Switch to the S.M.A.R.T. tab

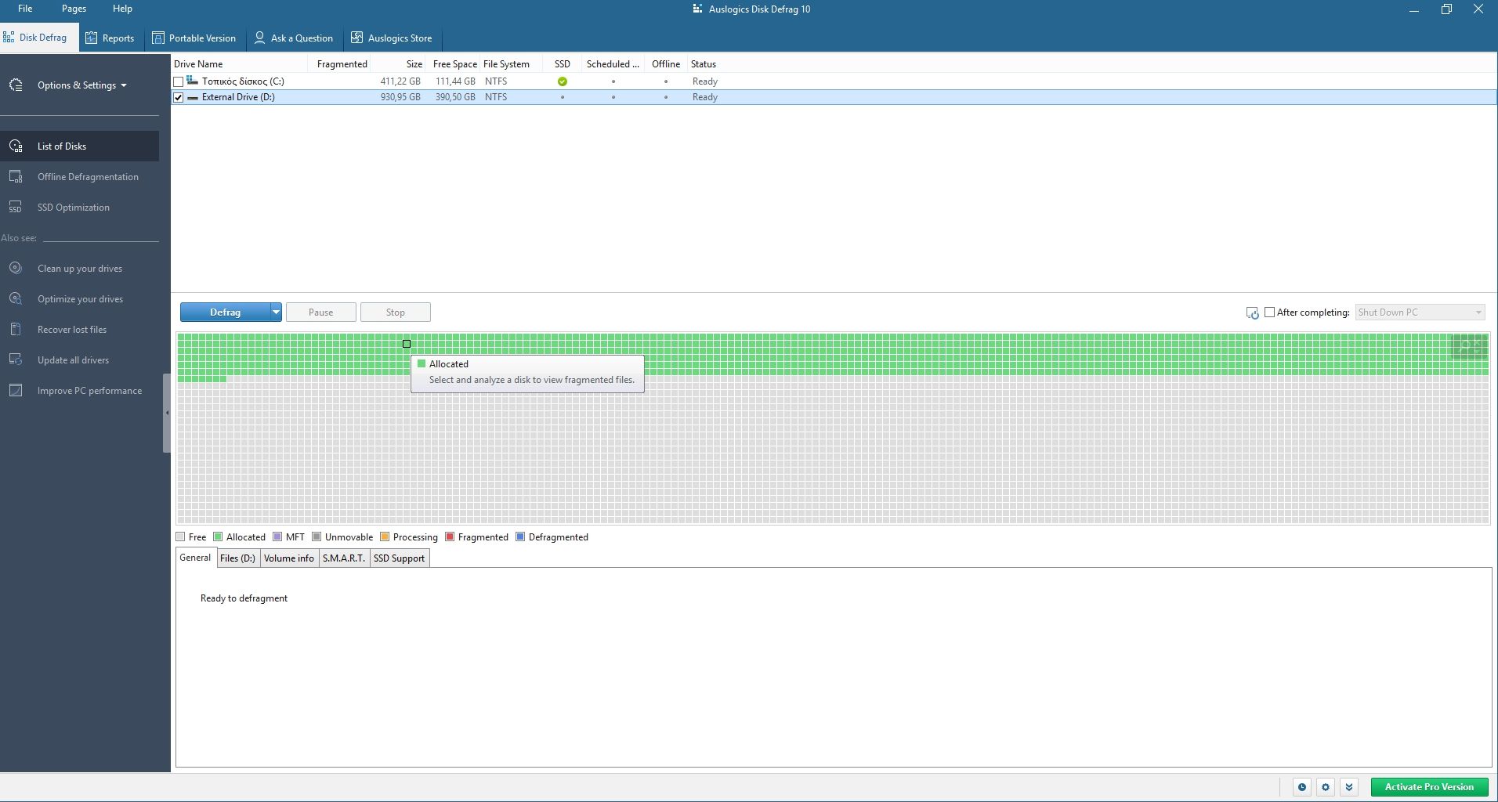click(x=343, y=558)
